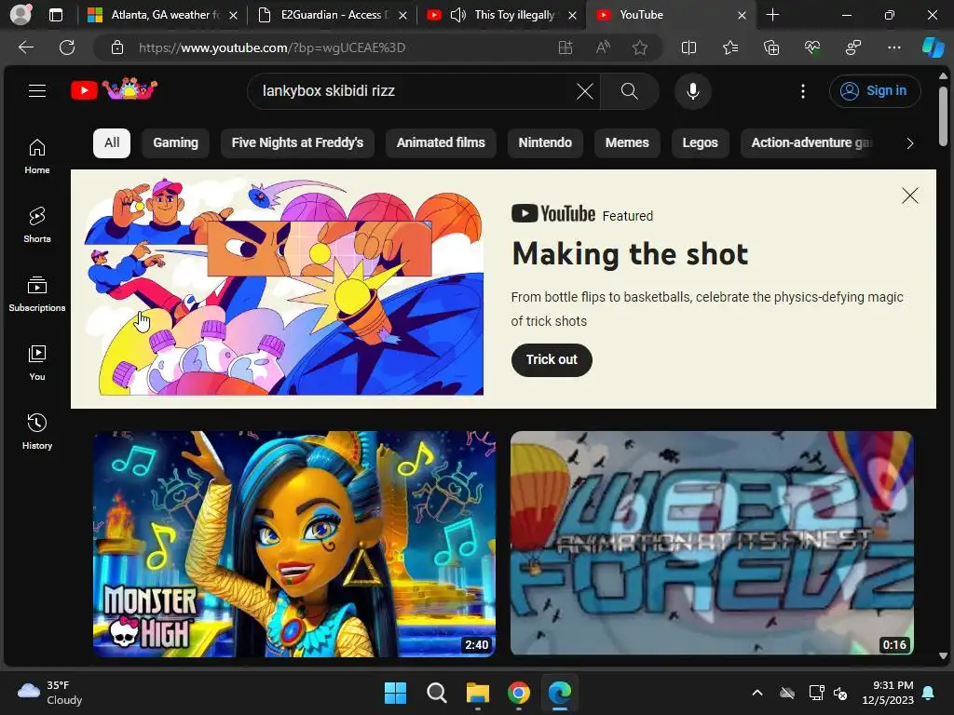Select the All filter chip
954x715 pixels.
click(x=112, y=142)
